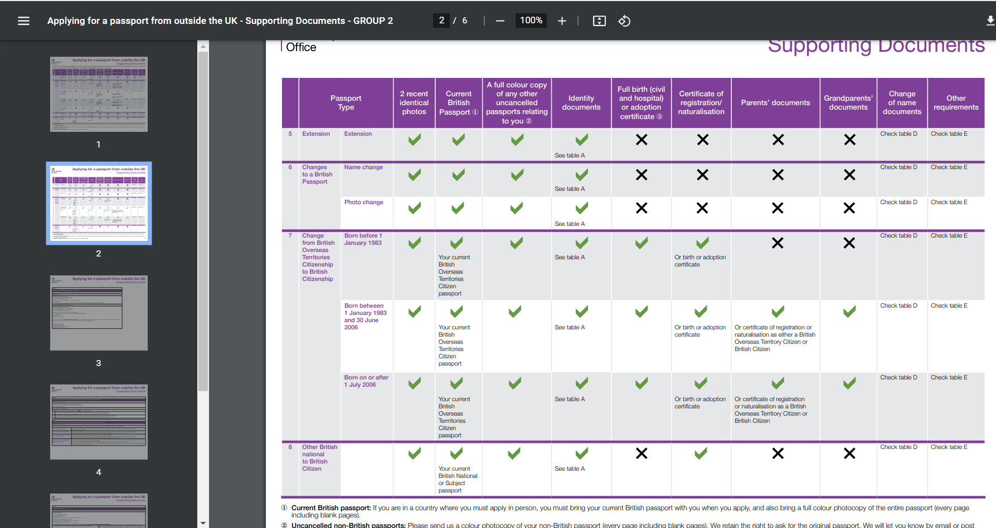996x528 pixels.
Task: Click the thumbnail scrollbar down arrow
Action: (x=203, y=523)
